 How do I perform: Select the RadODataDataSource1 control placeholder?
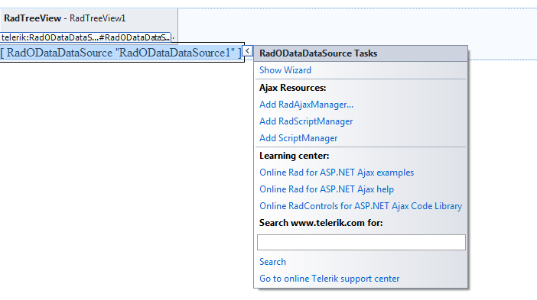(x=121, y=53)
